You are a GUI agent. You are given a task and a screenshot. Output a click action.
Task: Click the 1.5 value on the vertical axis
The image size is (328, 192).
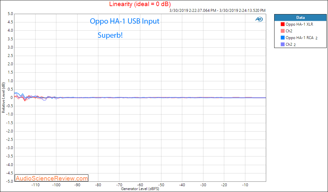point(10,73)
